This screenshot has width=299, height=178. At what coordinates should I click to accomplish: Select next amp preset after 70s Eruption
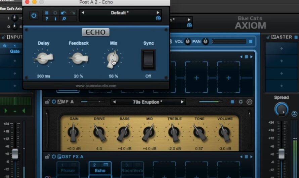click(182, 102)
